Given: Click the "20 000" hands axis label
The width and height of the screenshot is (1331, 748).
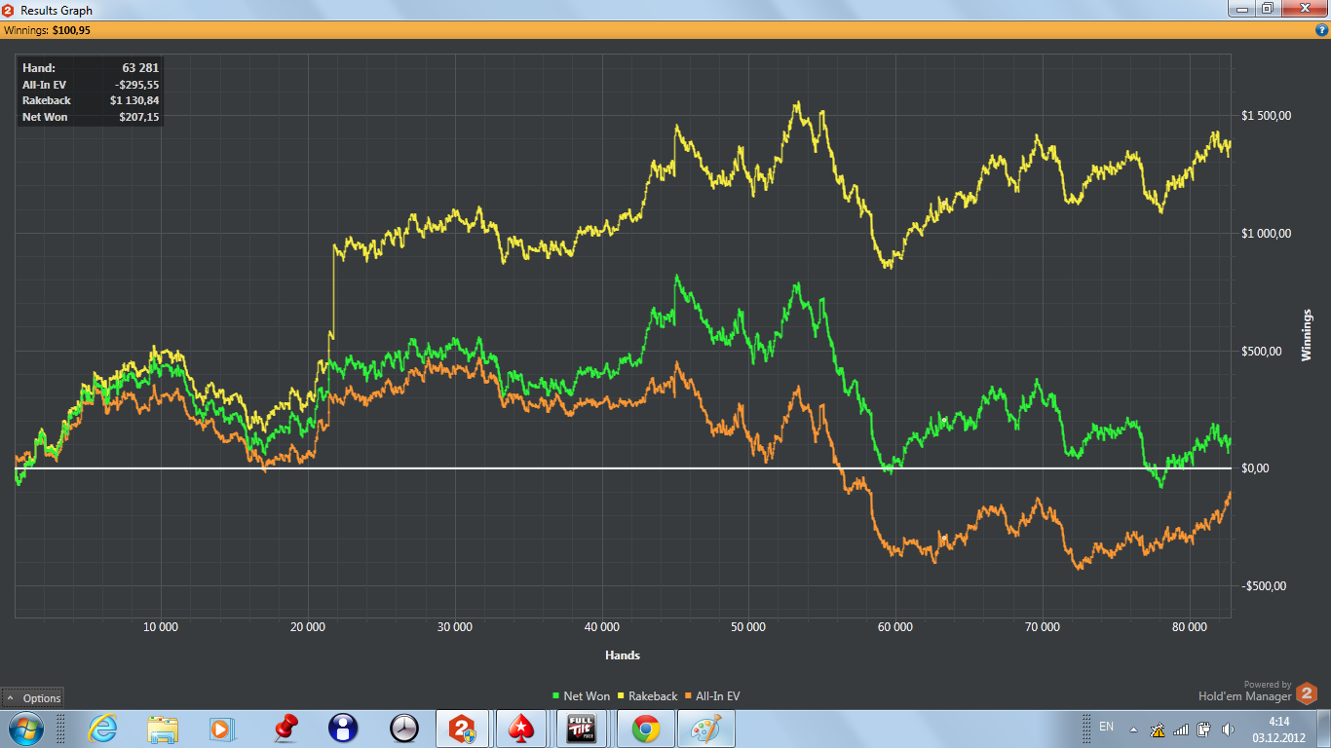Looking at the screenshot, I should click(308, 628).
